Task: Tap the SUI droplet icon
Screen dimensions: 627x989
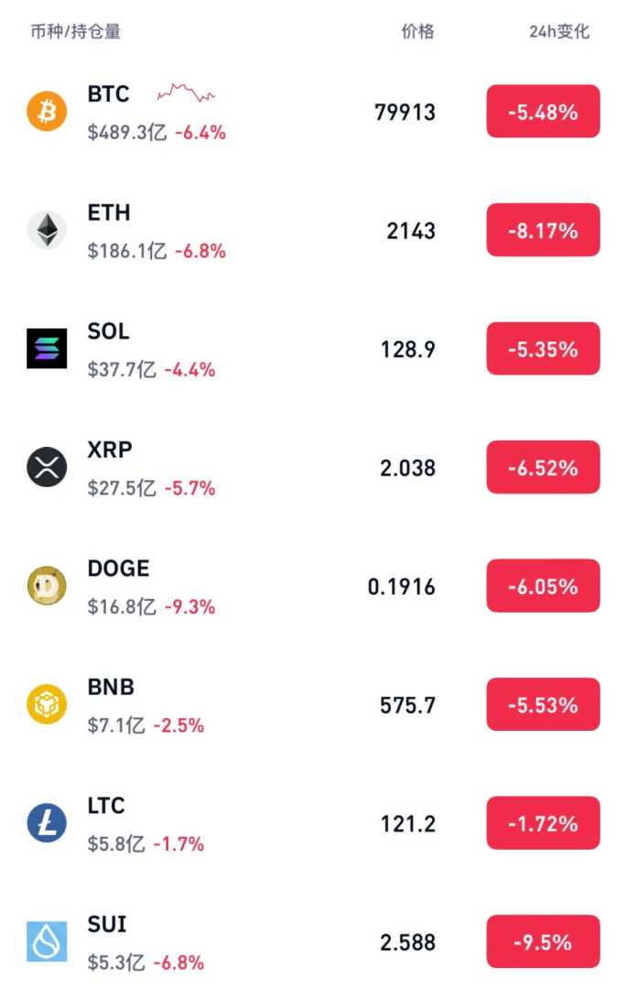Action: [47, 941]
